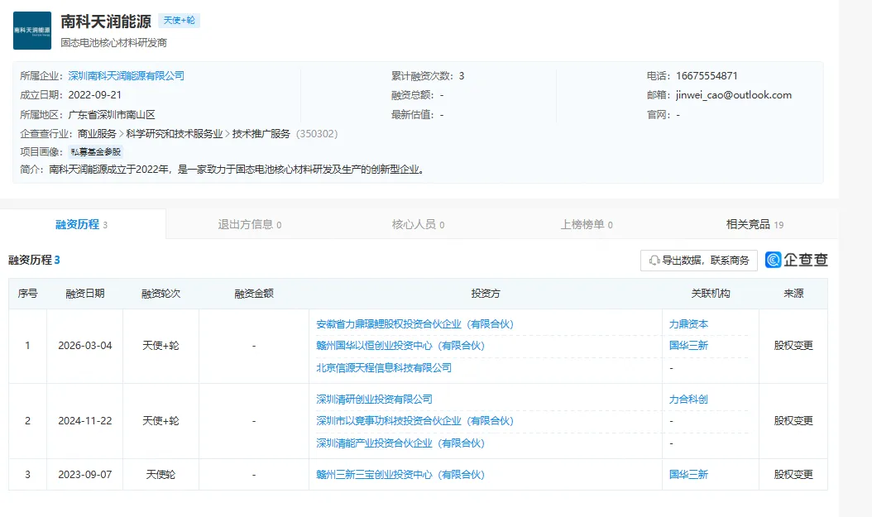Switch to the 退出方信息 tab

(x=249, y=225)
